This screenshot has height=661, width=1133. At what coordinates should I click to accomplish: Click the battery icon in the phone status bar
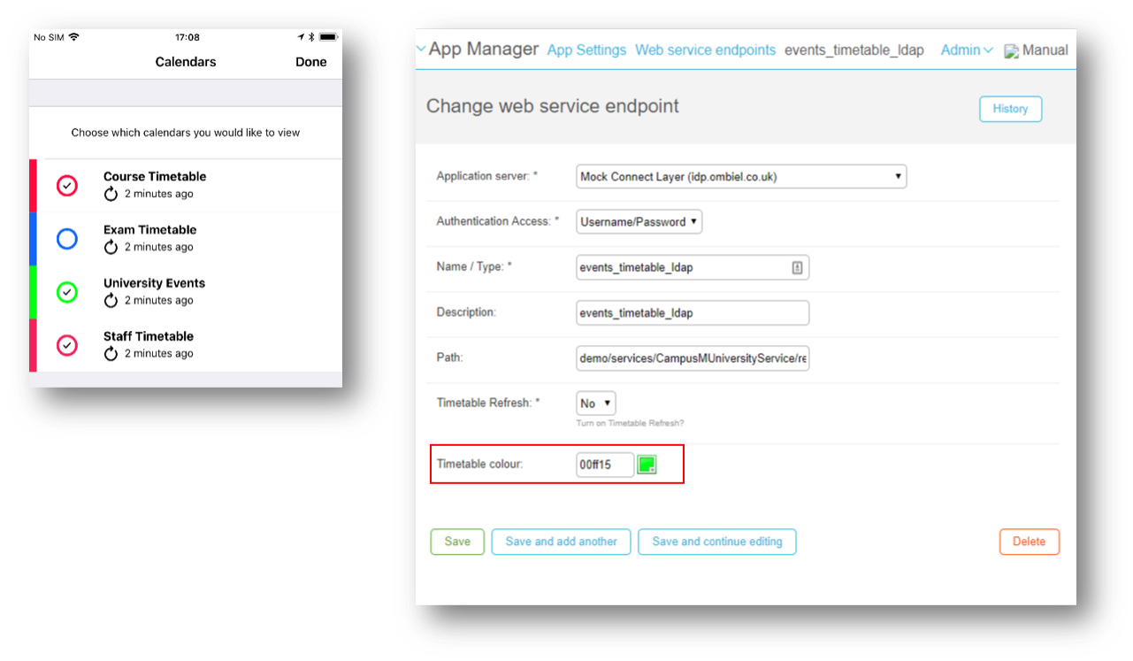(328, 37)
